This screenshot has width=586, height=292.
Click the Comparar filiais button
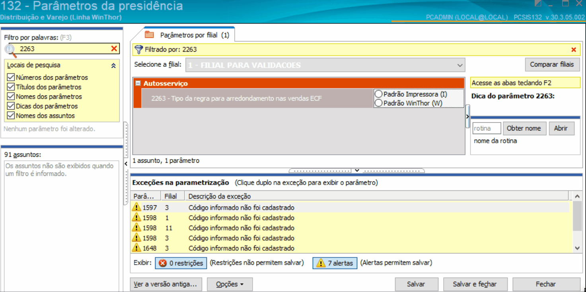point(552,64)
